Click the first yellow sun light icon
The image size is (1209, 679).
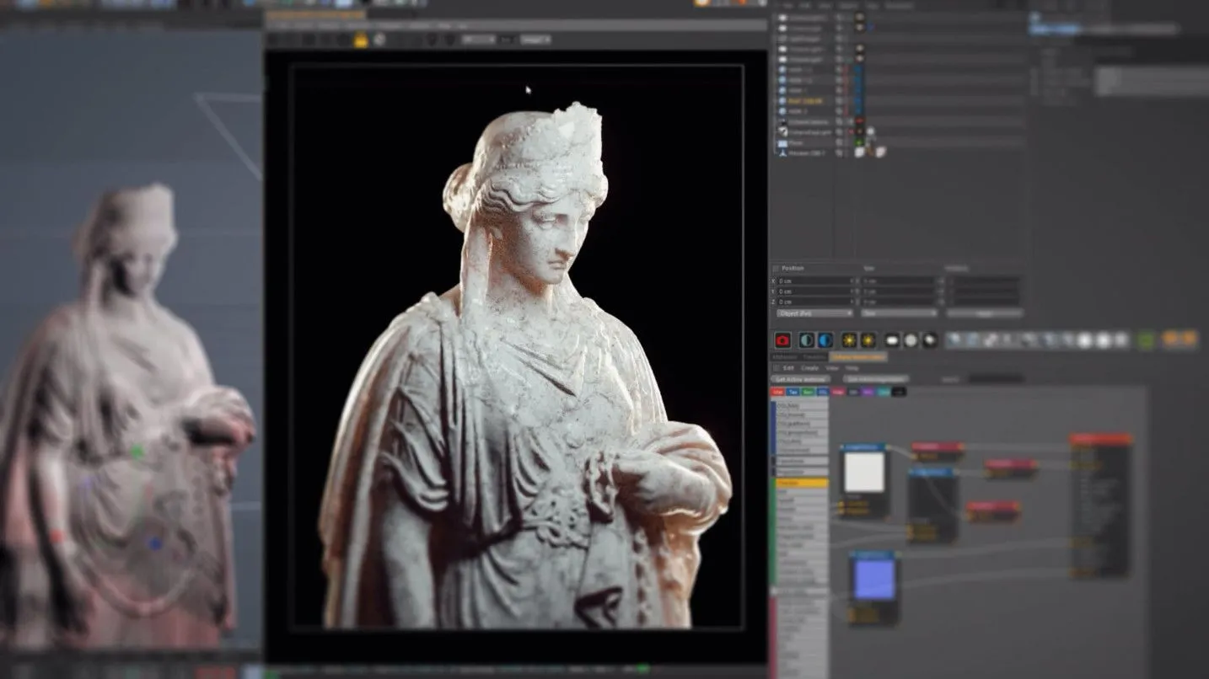848,340
